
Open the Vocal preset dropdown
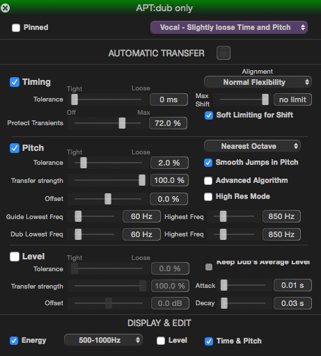[229, 27]
